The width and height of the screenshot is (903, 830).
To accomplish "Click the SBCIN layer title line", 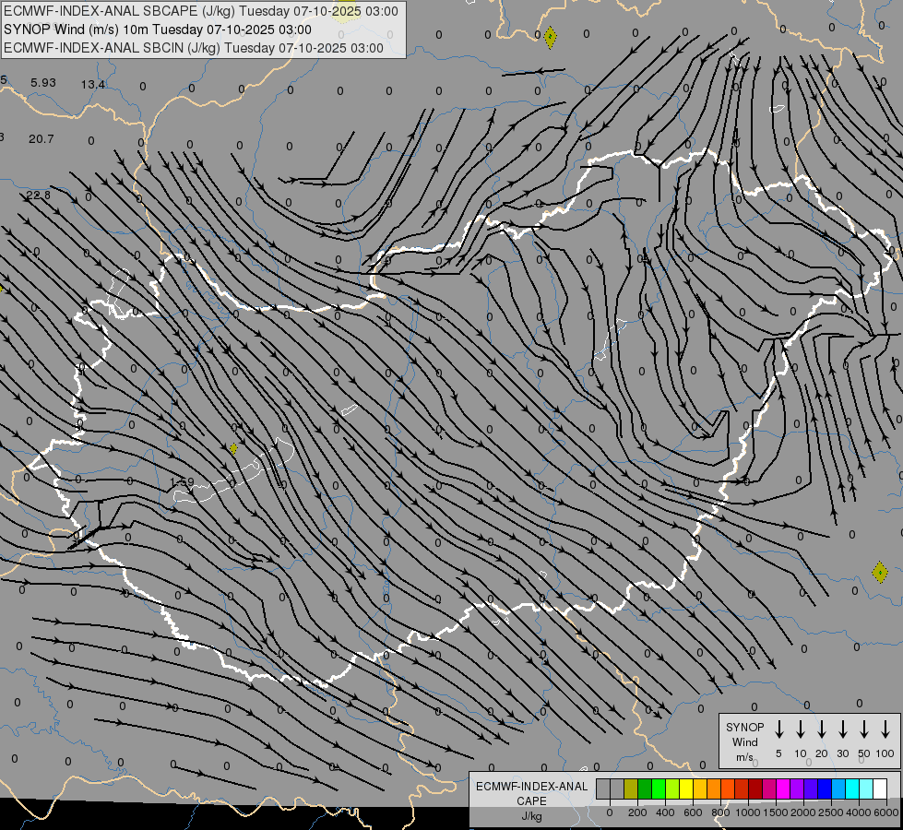I will [194, 48].
